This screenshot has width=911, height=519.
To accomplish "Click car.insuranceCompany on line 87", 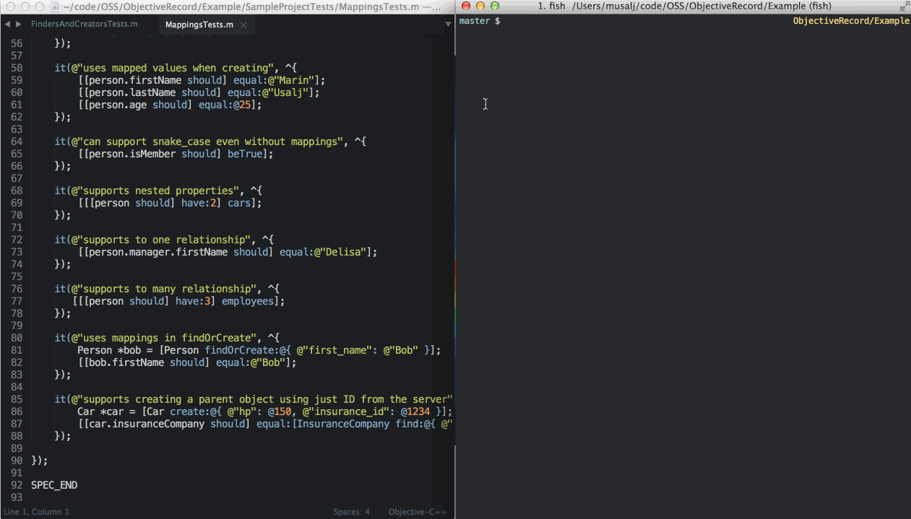I will coord(147,424).
